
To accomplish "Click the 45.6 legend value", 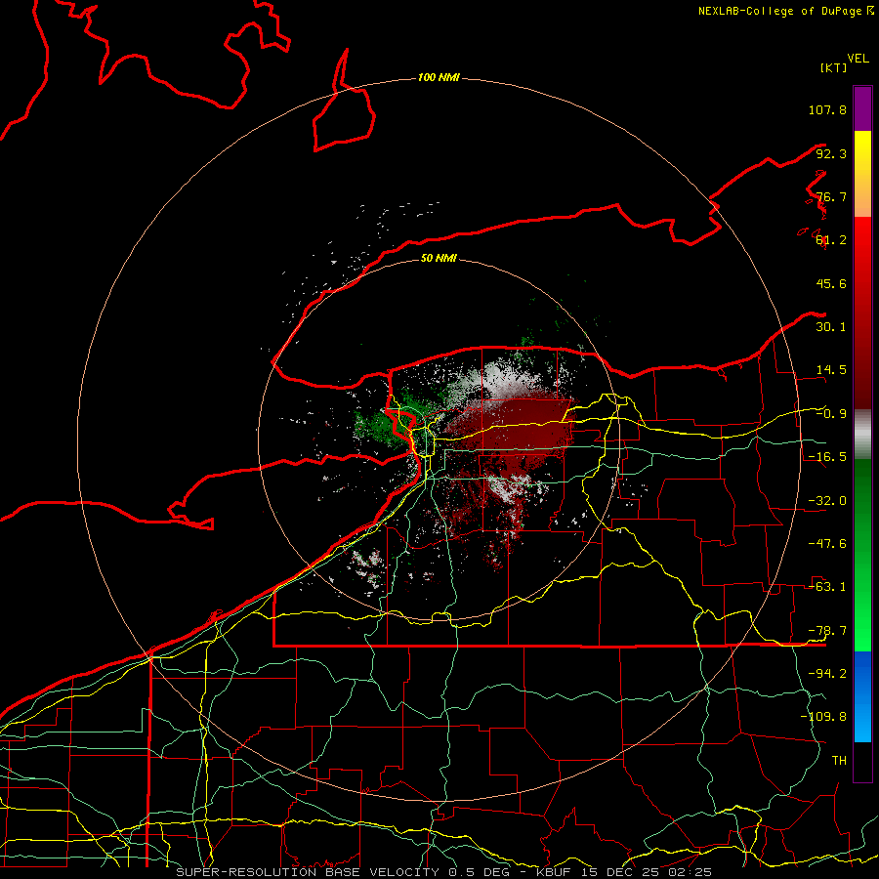I will (x=831, y=283).
